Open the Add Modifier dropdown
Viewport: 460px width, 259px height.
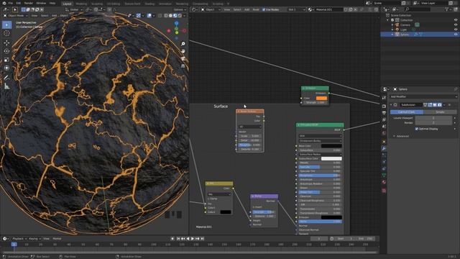[x=423, y=96]
